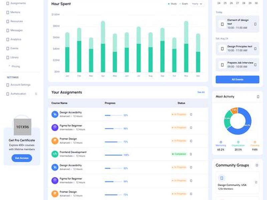Toggle the Exam series in chart legend
Screen dimensions: 267x200
tap(184, 4)
